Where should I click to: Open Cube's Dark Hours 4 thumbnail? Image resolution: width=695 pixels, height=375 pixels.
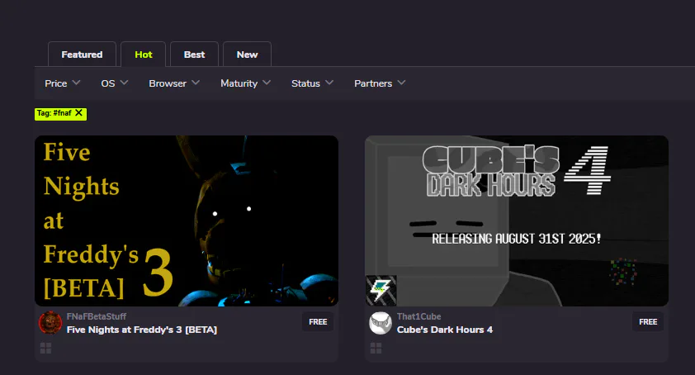pyautogui.click(x=517, y=221)
